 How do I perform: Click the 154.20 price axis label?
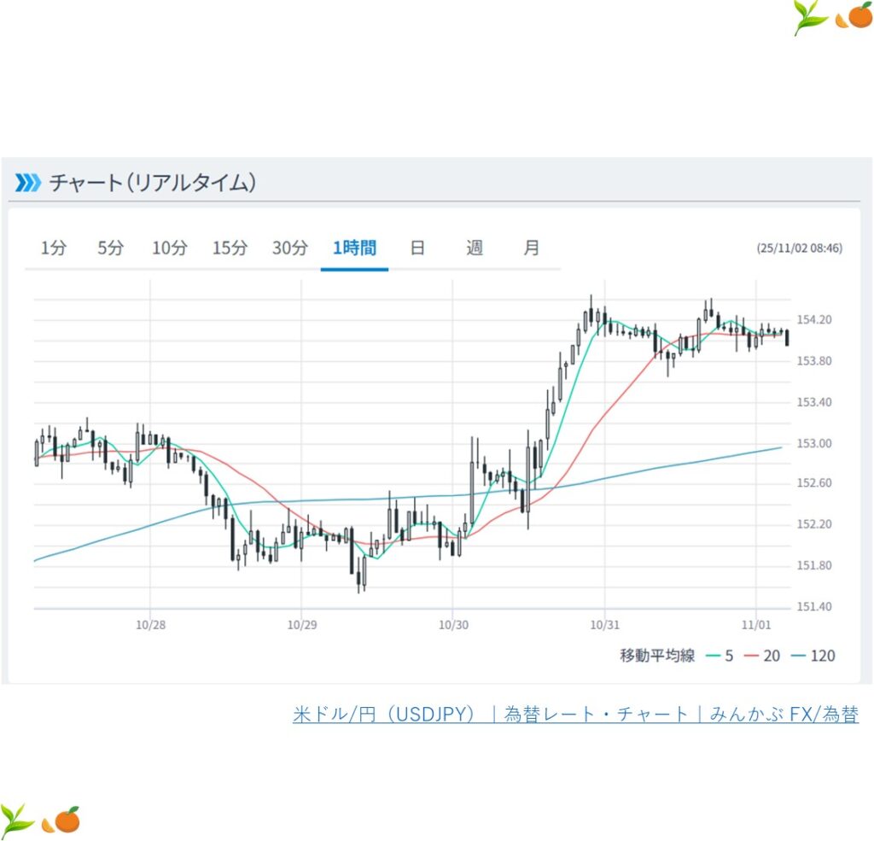click(813, 320)
